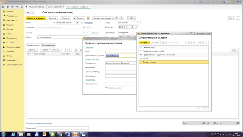Click the attached files paperclip icon
243x137 pixels.
tap(121, 18)
